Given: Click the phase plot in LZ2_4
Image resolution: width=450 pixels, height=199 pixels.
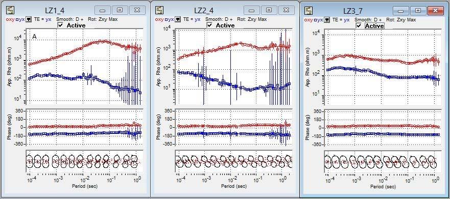Looking at the screenshot, I should (233, 127).
